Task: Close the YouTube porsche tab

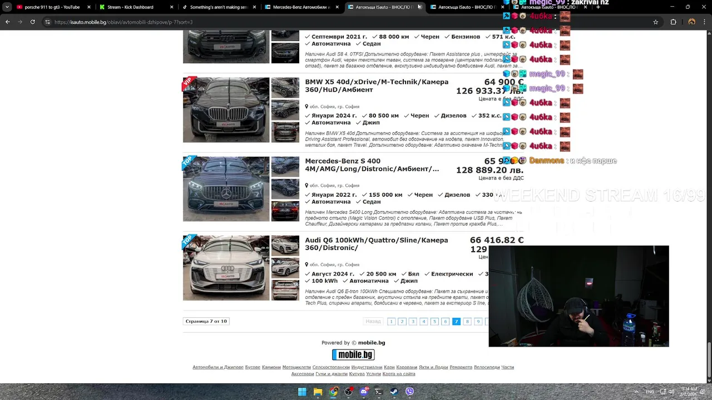Action: tap(88, 7)
